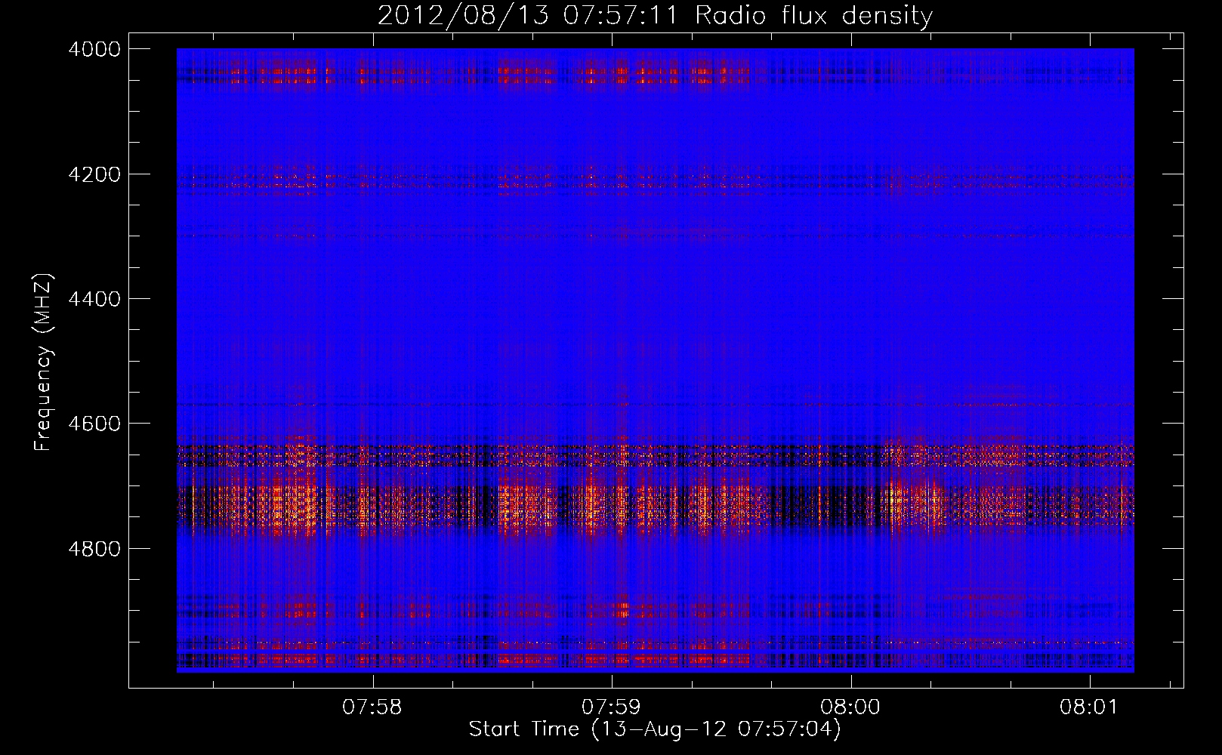Select the 4200 frequency axis label
1222x755 pixels.
coord(94,174)
